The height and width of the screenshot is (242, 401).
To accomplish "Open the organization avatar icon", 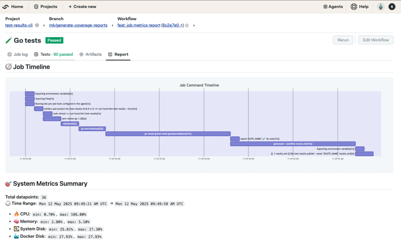I will [380, 7].
